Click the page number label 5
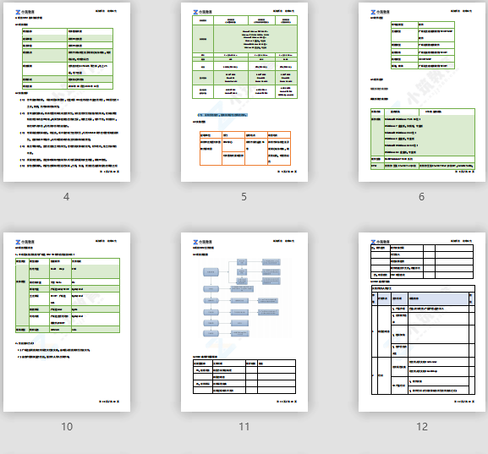 pos(244,197)
